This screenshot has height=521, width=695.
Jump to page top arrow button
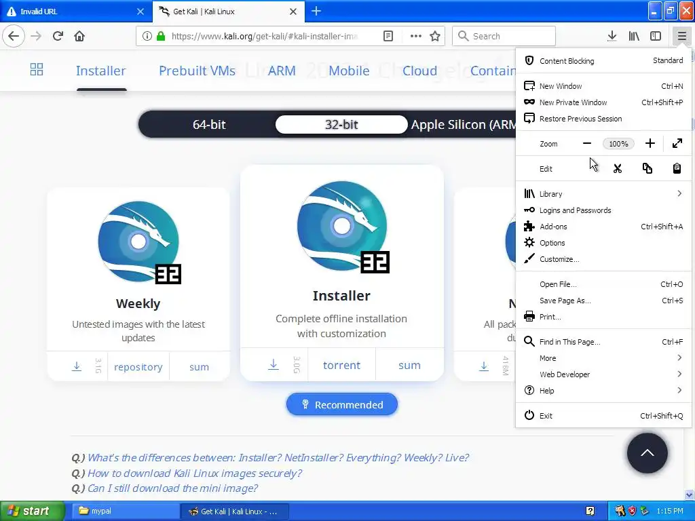(647, 452)
